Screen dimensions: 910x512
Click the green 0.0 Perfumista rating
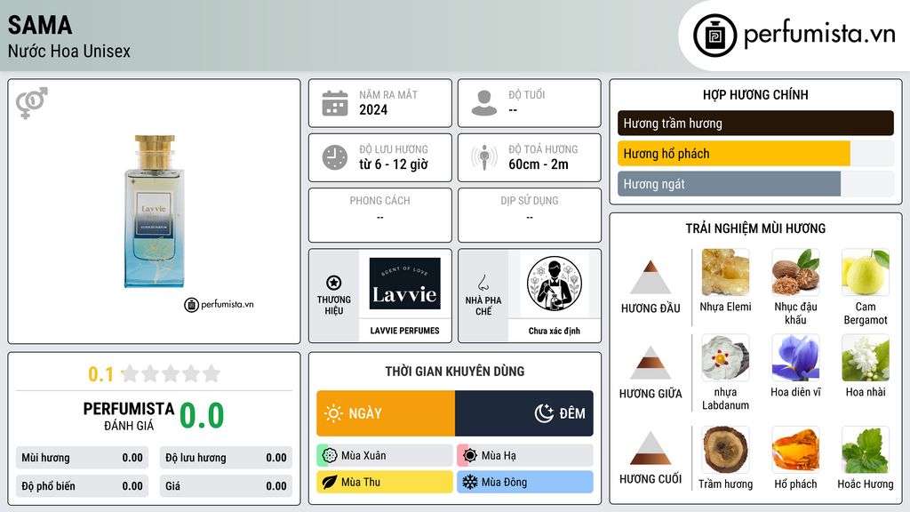(202, 416)
